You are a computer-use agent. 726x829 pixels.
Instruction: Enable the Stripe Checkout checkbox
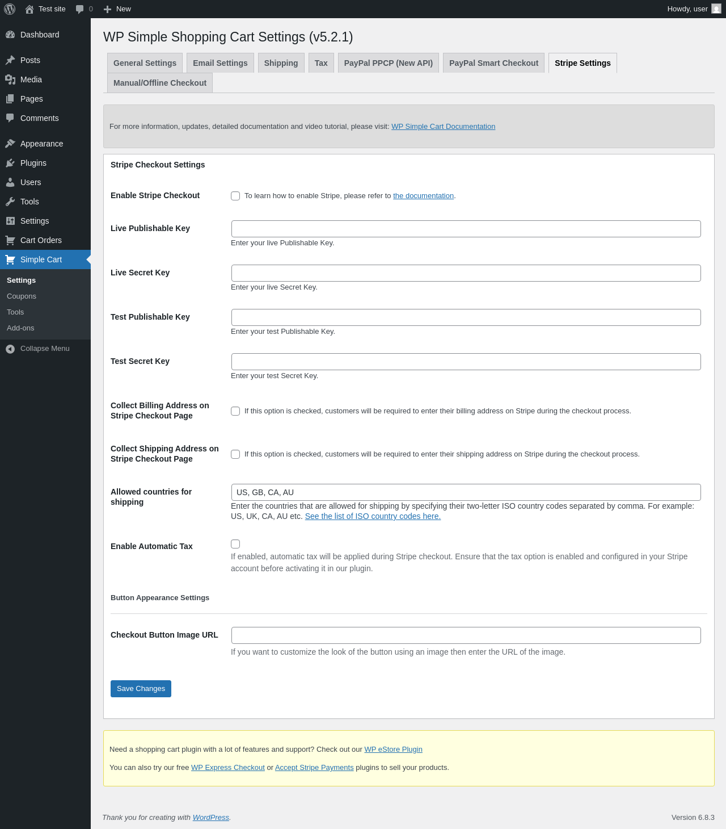click(x=235, y=196)
